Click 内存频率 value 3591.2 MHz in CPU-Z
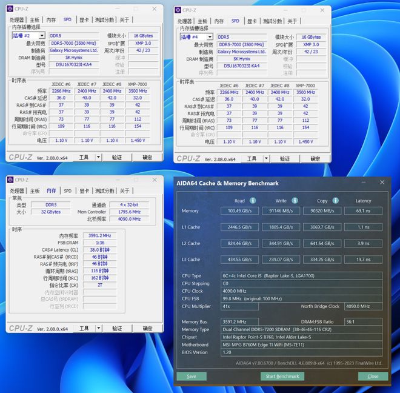The height and width of the screenshot is (393, 400). coord(100,235)
